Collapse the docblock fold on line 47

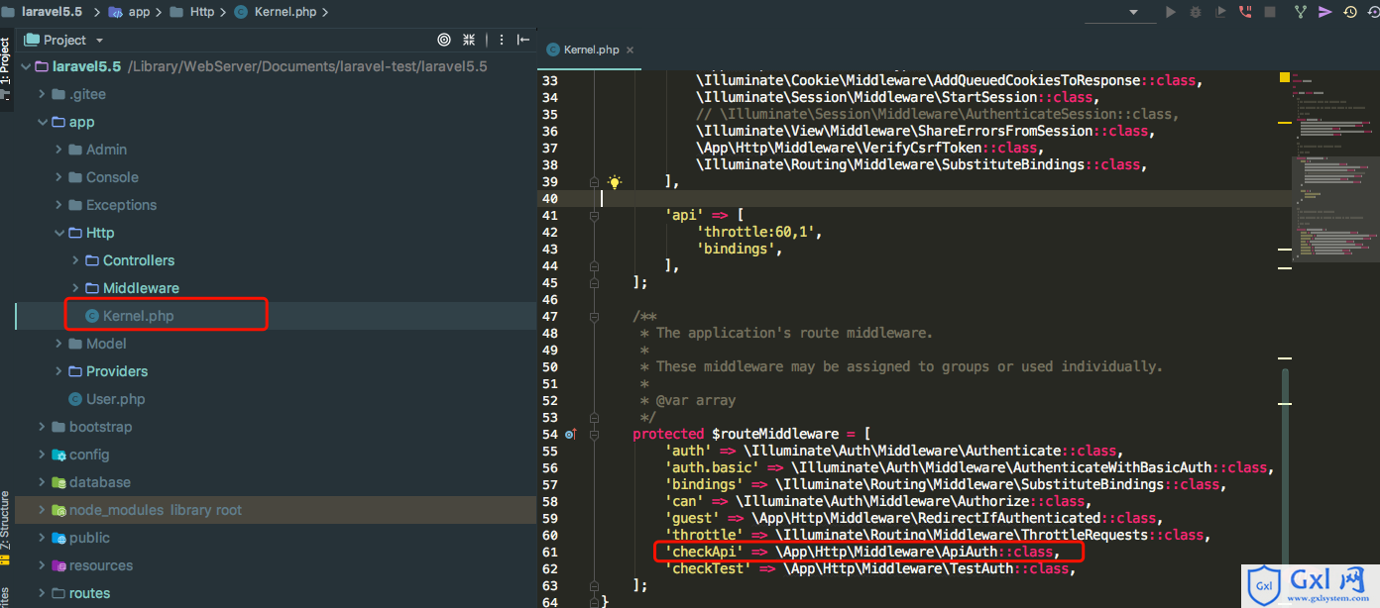pos(594,316)
